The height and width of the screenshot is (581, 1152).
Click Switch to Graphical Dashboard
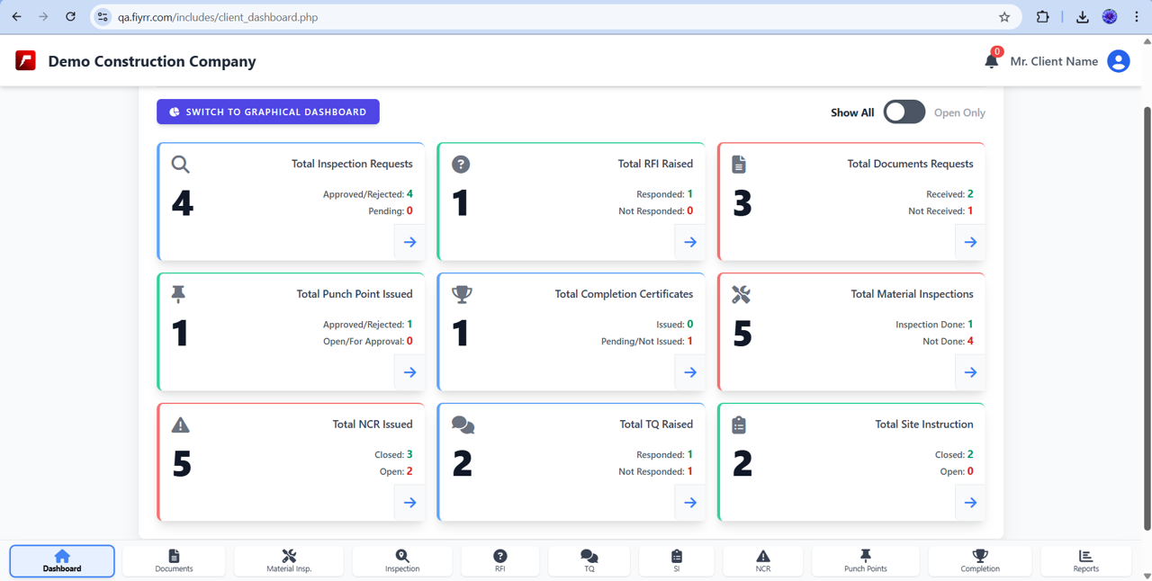click(x=267, y=112)
